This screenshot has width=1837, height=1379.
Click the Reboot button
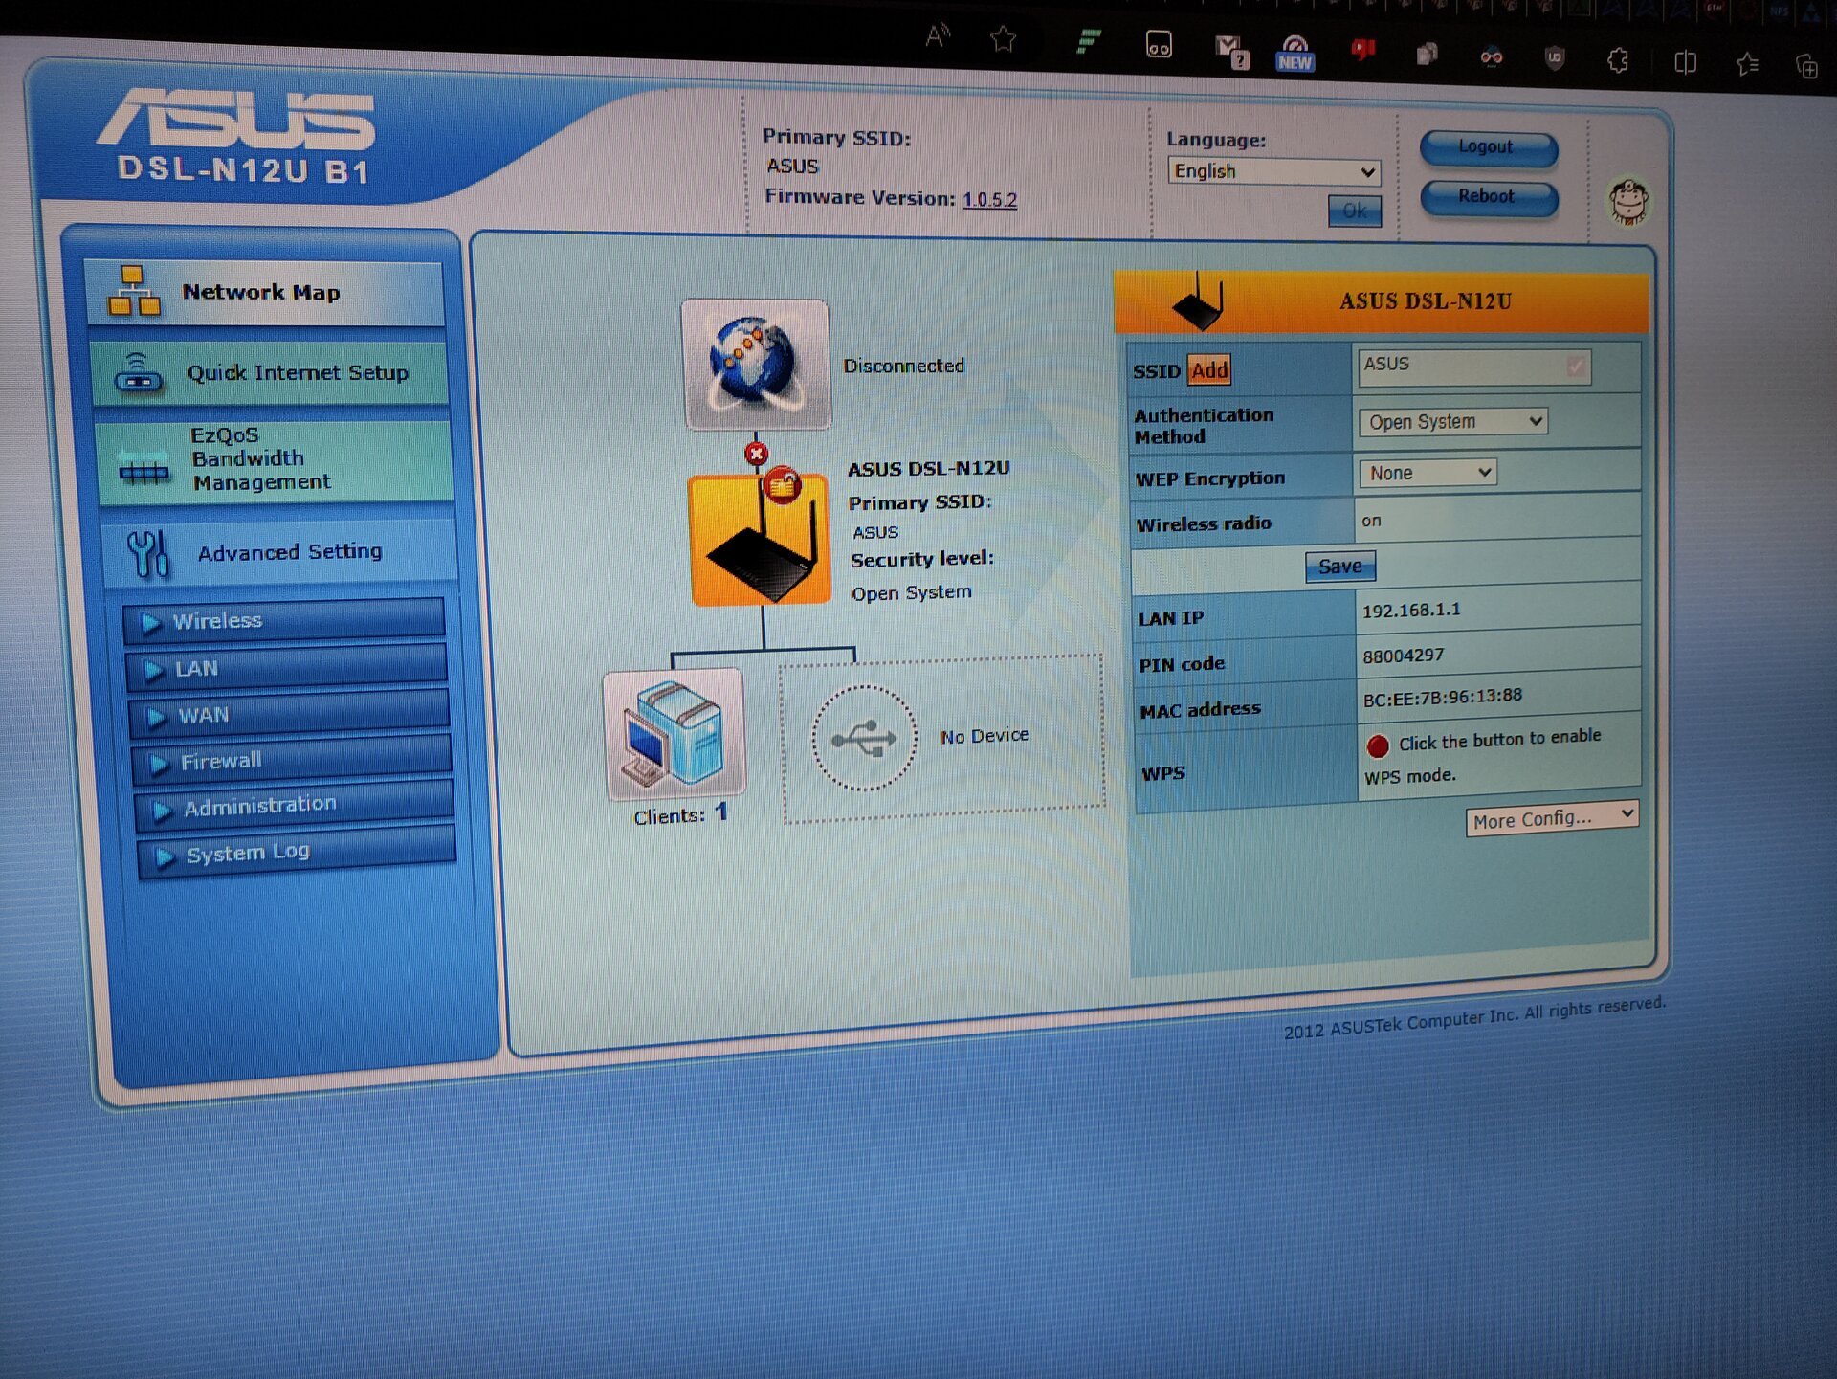pyautogui.click(x=1489, y=197)
